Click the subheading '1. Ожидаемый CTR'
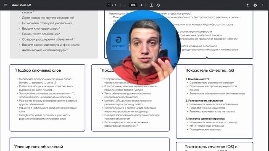Image resolution: width=269 pixels, height=151 pixels. (198, 79)
